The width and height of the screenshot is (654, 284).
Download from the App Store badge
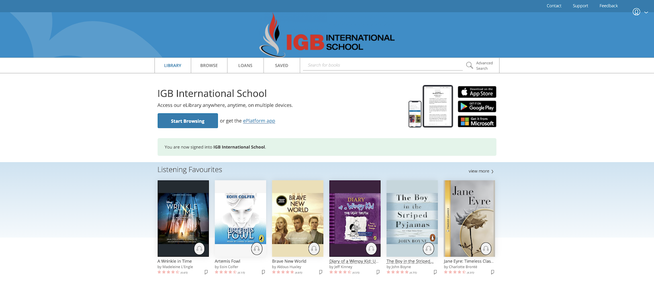477,92
